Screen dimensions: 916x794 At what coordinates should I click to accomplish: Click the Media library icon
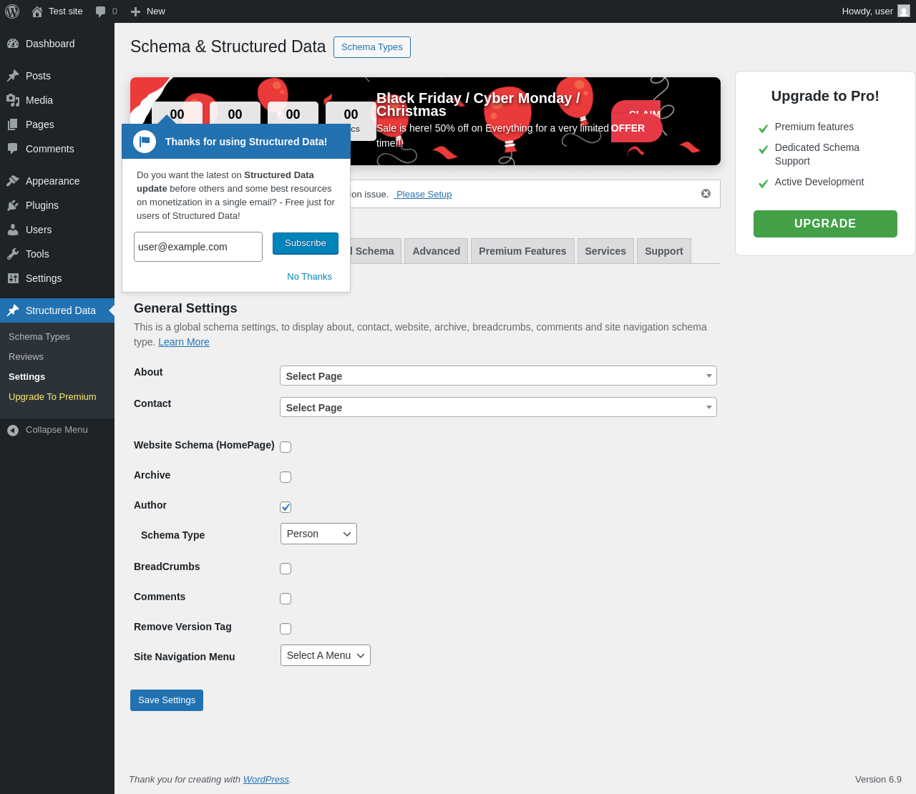point(13,100)
